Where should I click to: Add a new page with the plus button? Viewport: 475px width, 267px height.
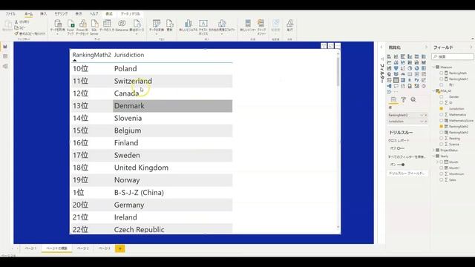(120, 248)
